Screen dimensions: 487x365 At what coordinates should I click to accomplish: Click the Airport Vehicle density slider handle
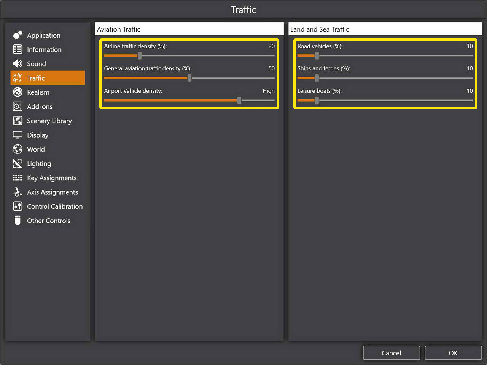(239, 100)
